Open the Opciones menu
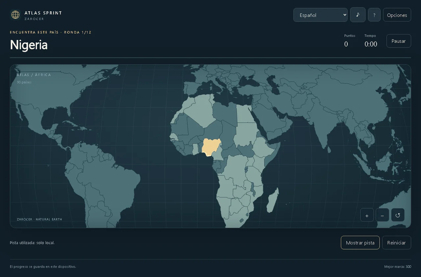The image size is (421, 277). [x=397, y=15]
